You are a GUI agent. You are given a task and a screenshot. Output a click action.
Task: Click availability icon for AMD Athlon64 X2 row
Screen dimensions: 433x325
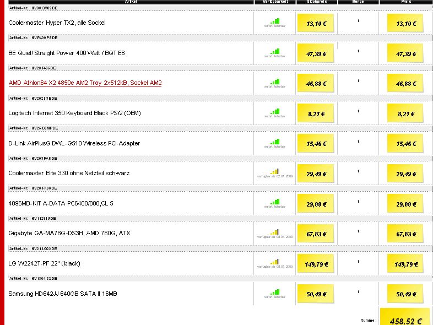click(x=275, y=82)
